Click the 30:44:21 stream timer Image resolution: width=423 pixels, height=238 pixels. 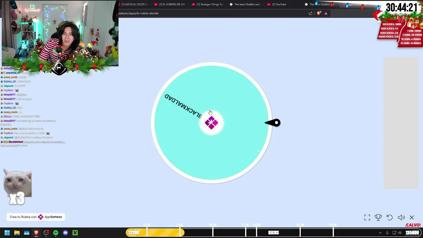pyautogui.click(x=402, y=8)
